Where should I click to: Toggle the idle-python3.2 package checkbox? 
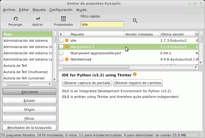(61, 47)
